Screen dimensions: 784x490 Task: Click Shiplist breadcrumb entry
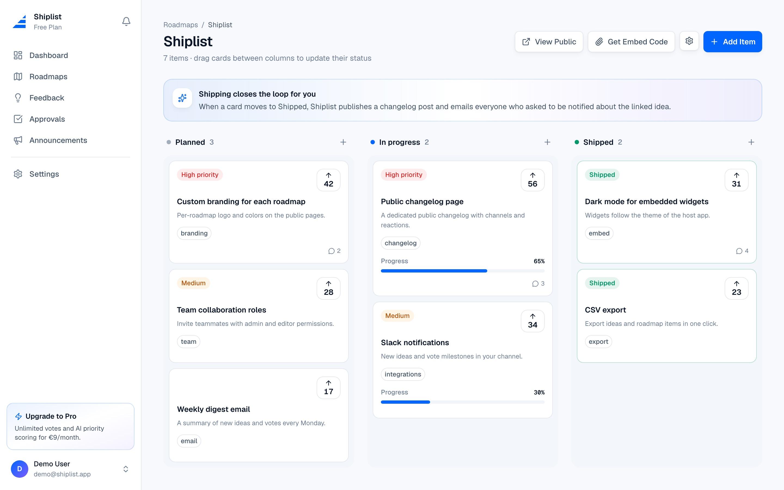(220, 25)
